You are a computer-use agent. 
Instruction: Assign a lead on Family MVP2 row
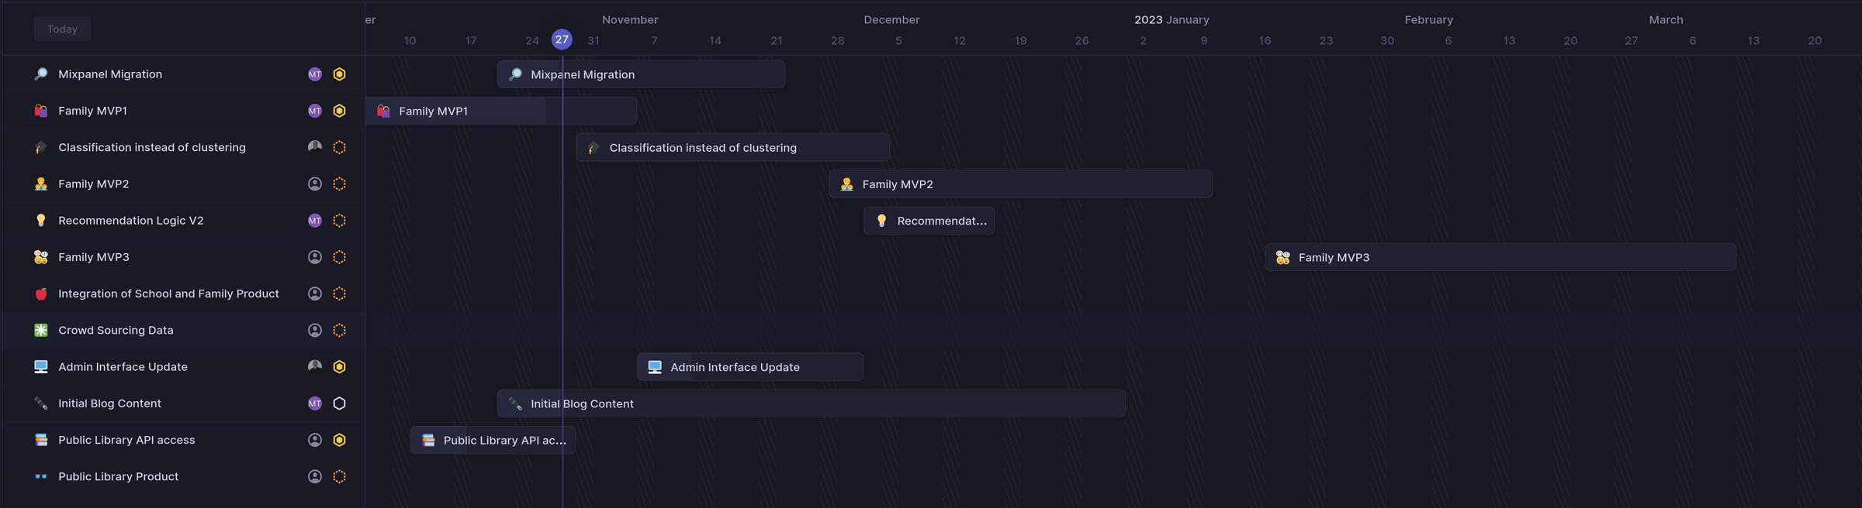click(x=315, y=184)
